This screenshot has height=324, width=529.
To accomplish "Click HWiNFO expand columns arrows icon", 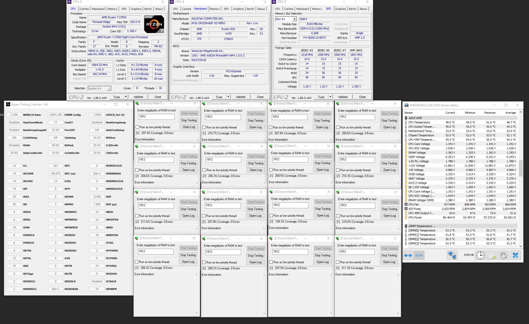I will coord(408,255).
